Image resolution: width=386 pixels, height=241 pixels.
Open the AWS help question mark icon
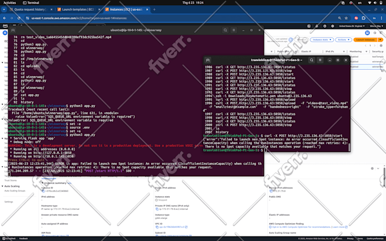325,26
